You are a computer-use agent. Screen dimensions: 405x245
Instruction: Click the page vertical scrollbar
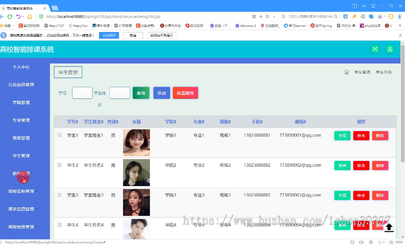(x=402, y=103)
